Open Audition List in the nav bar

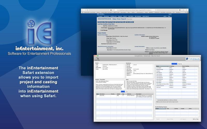[x=114, y=16]
